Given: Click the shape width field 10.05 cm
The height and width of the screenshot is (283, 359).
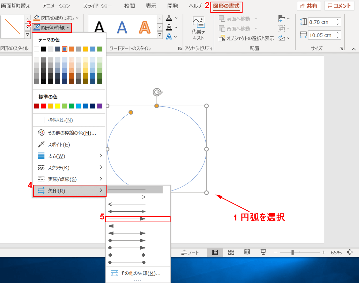Looking at the screenshot, I should coord(321,35).
